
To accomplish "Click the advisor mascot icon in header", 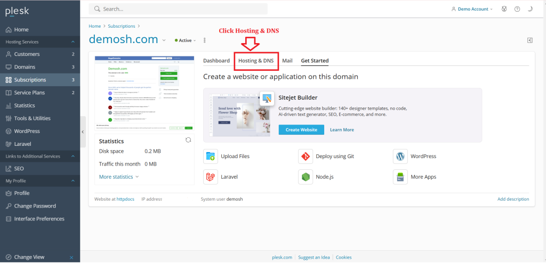I will (504, 9).
